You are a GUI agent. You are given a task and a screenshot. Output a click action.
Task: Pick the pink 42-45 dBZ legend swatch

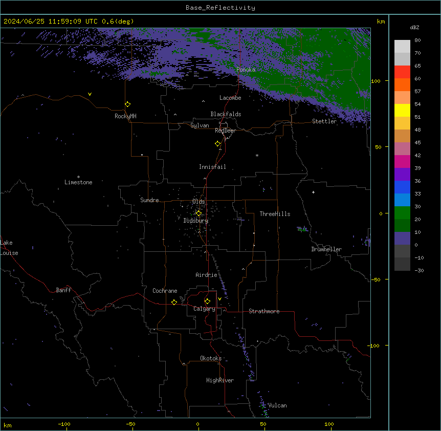(402, 149)
